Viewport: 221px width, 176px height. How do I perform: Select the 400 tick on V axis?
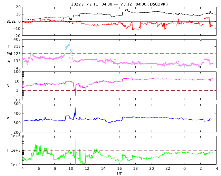coord(17,113)
